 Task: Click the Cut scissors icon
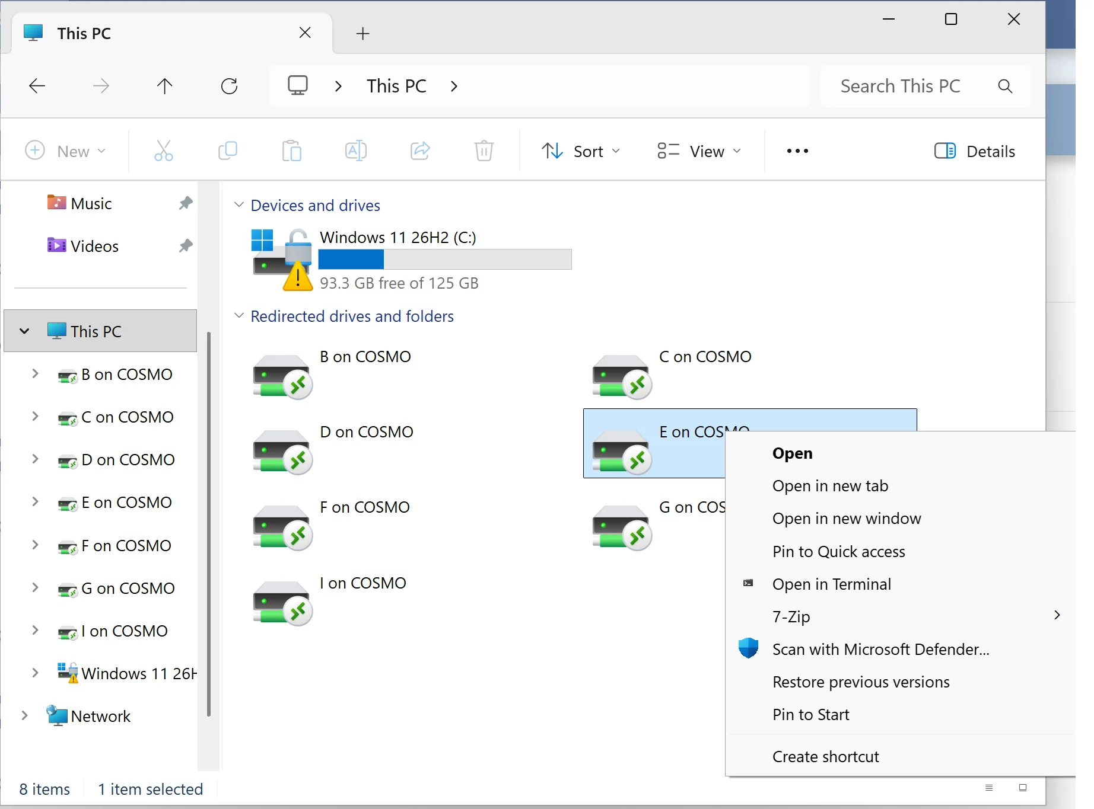pos(163,151)
